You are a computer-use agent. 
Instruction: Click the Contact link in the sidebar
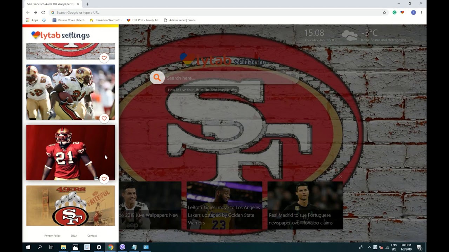[92, 236]
